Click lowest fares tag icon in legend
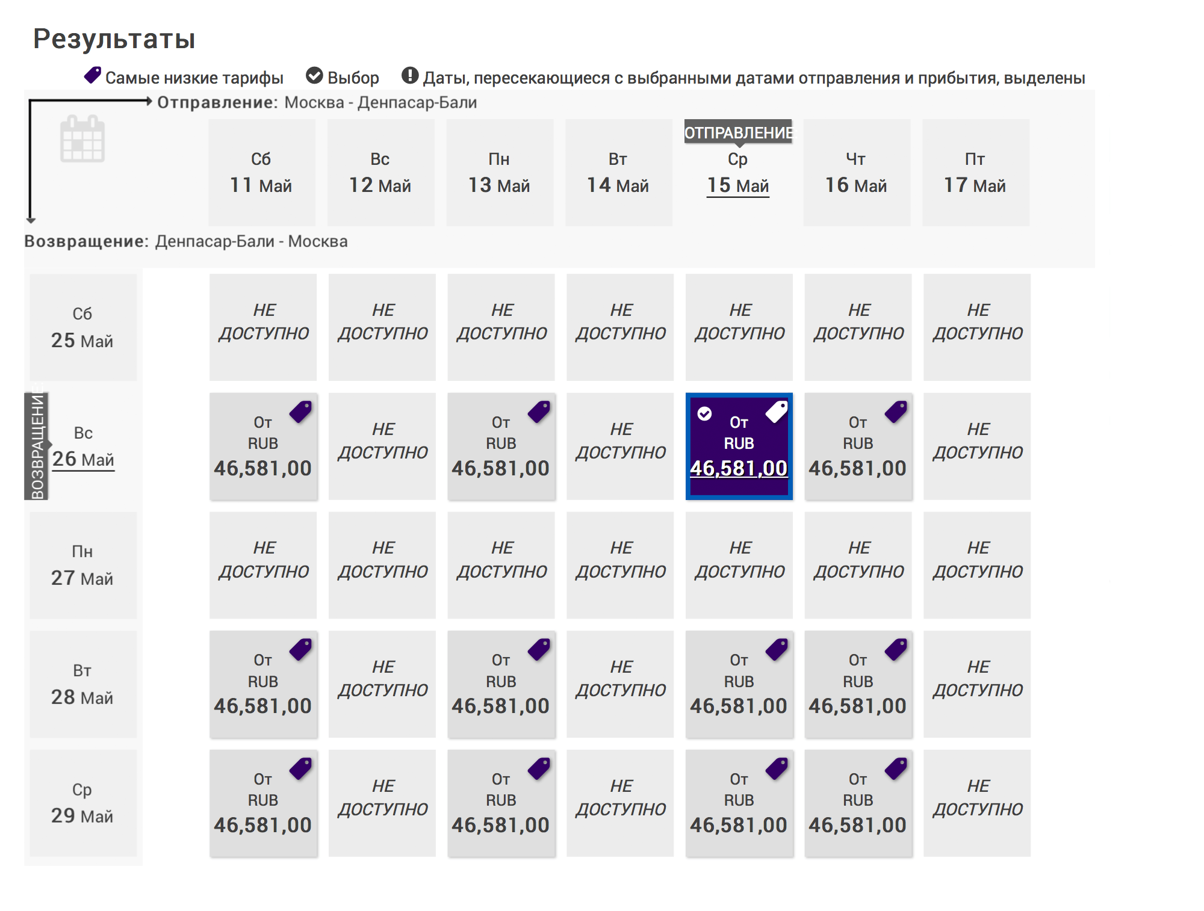 pyautogui.click(x=93, y=75)
